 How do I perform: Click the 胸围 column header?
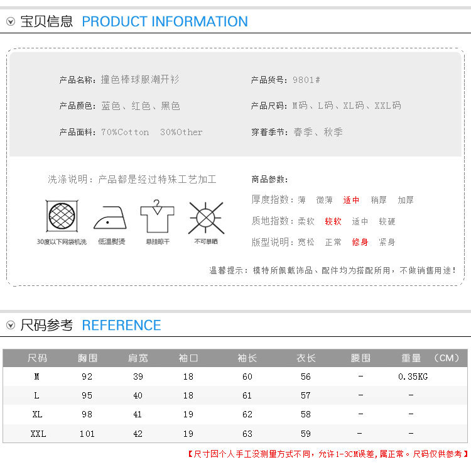tap(87, 358)
